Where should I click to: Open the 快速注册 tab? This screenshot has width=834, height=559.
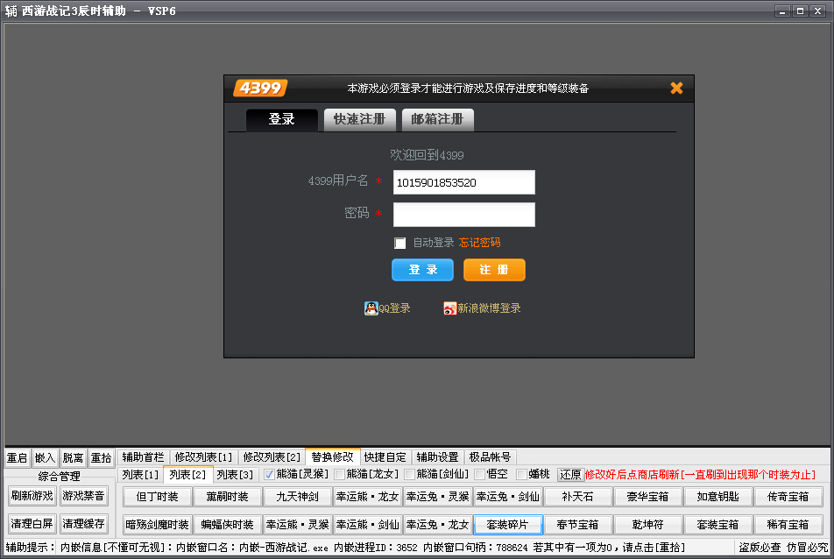tap(359, 119)
